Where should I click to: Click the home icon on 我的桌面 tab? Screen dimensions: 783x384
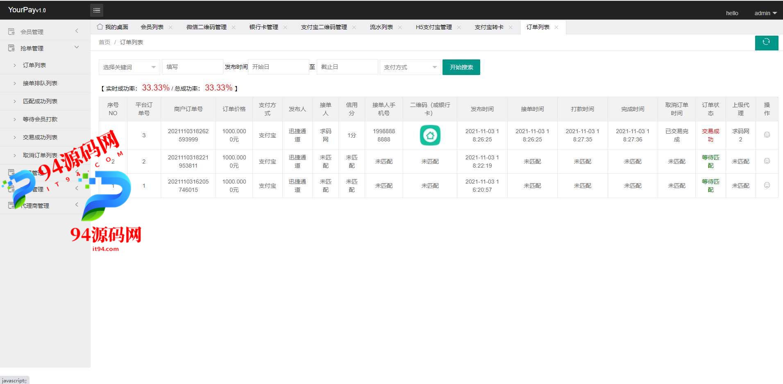(x=100, y=27)
